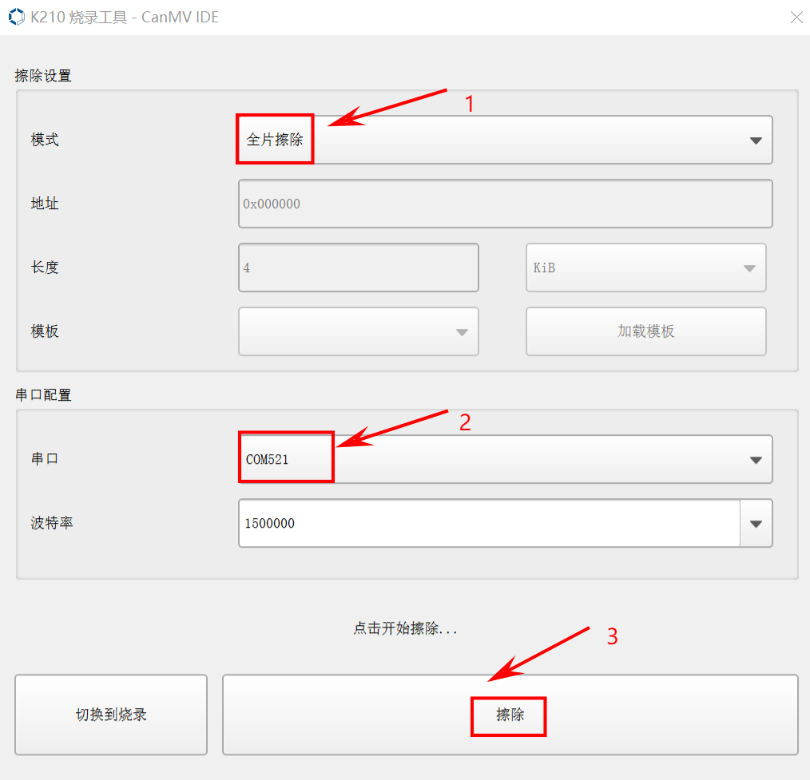Click the 切换到烧录 button
Image resolution: width=810 pixels, height=780 pixels.
point(111,715)
